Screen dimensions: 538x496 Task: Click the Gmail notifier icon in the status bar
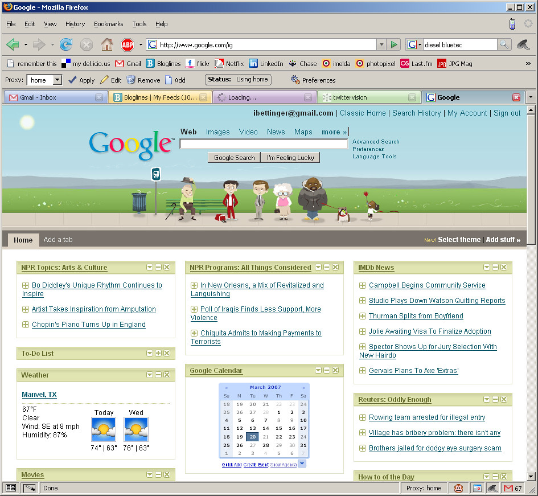[x=509, y=488]
